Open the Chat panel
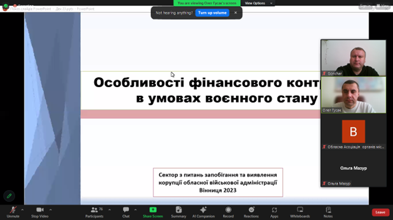 pyautogui.click(x=126, y=212)
